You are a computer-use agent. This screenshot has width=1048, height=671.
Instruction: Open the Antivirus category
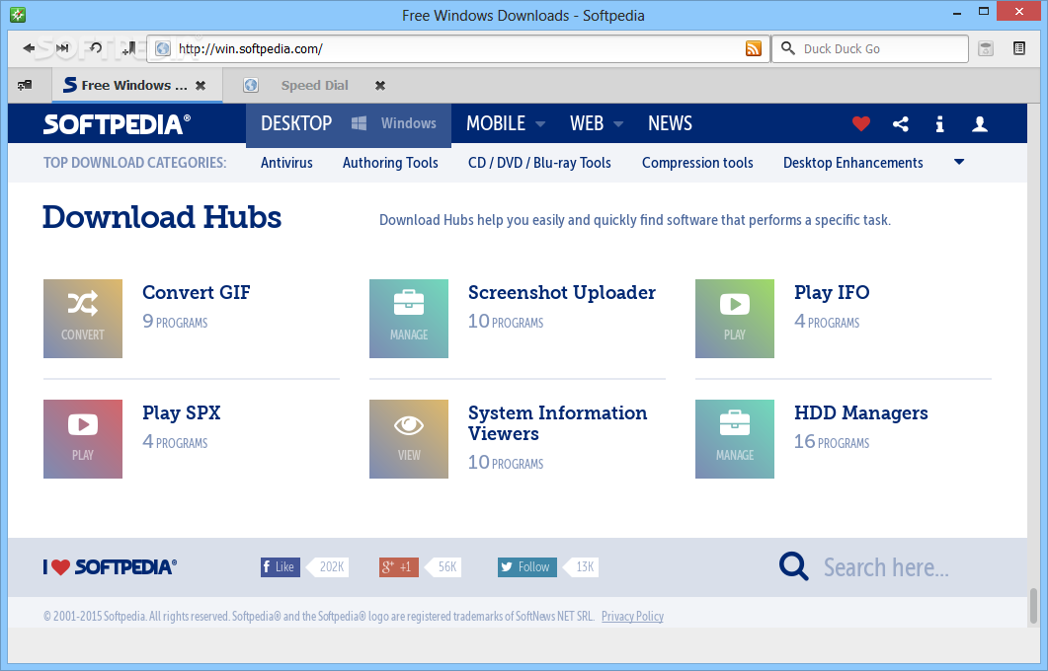click(286, 162)
